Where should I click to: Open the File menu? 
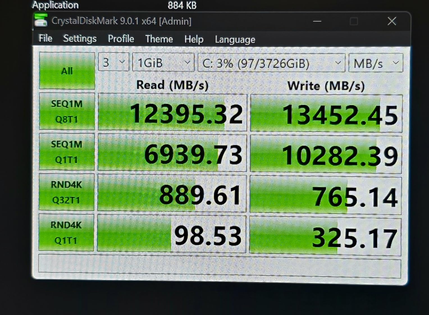click(45, 38)
